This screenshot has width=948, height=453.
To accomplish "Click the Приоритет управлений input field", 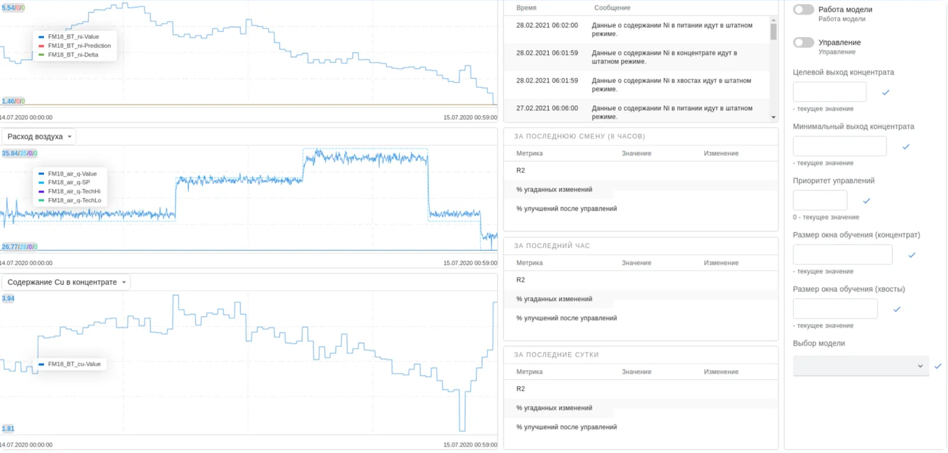I will (820, 201).
